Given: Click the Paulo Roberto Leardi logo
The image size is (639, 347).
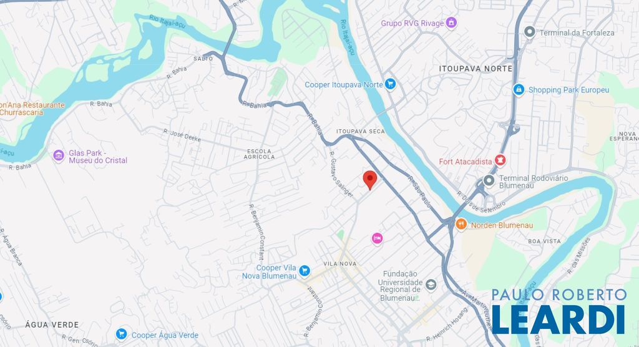Looking at the screenshot, I should coord(559,311).
